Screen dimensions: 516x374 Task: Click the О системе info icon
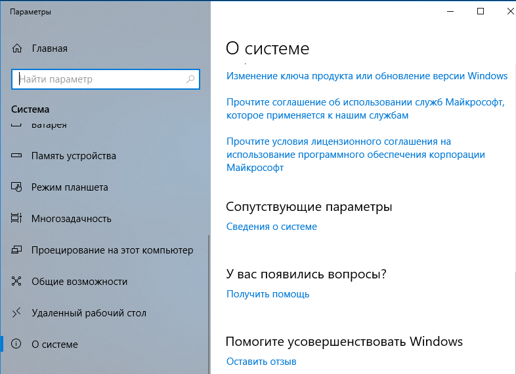tap(16, 344)
